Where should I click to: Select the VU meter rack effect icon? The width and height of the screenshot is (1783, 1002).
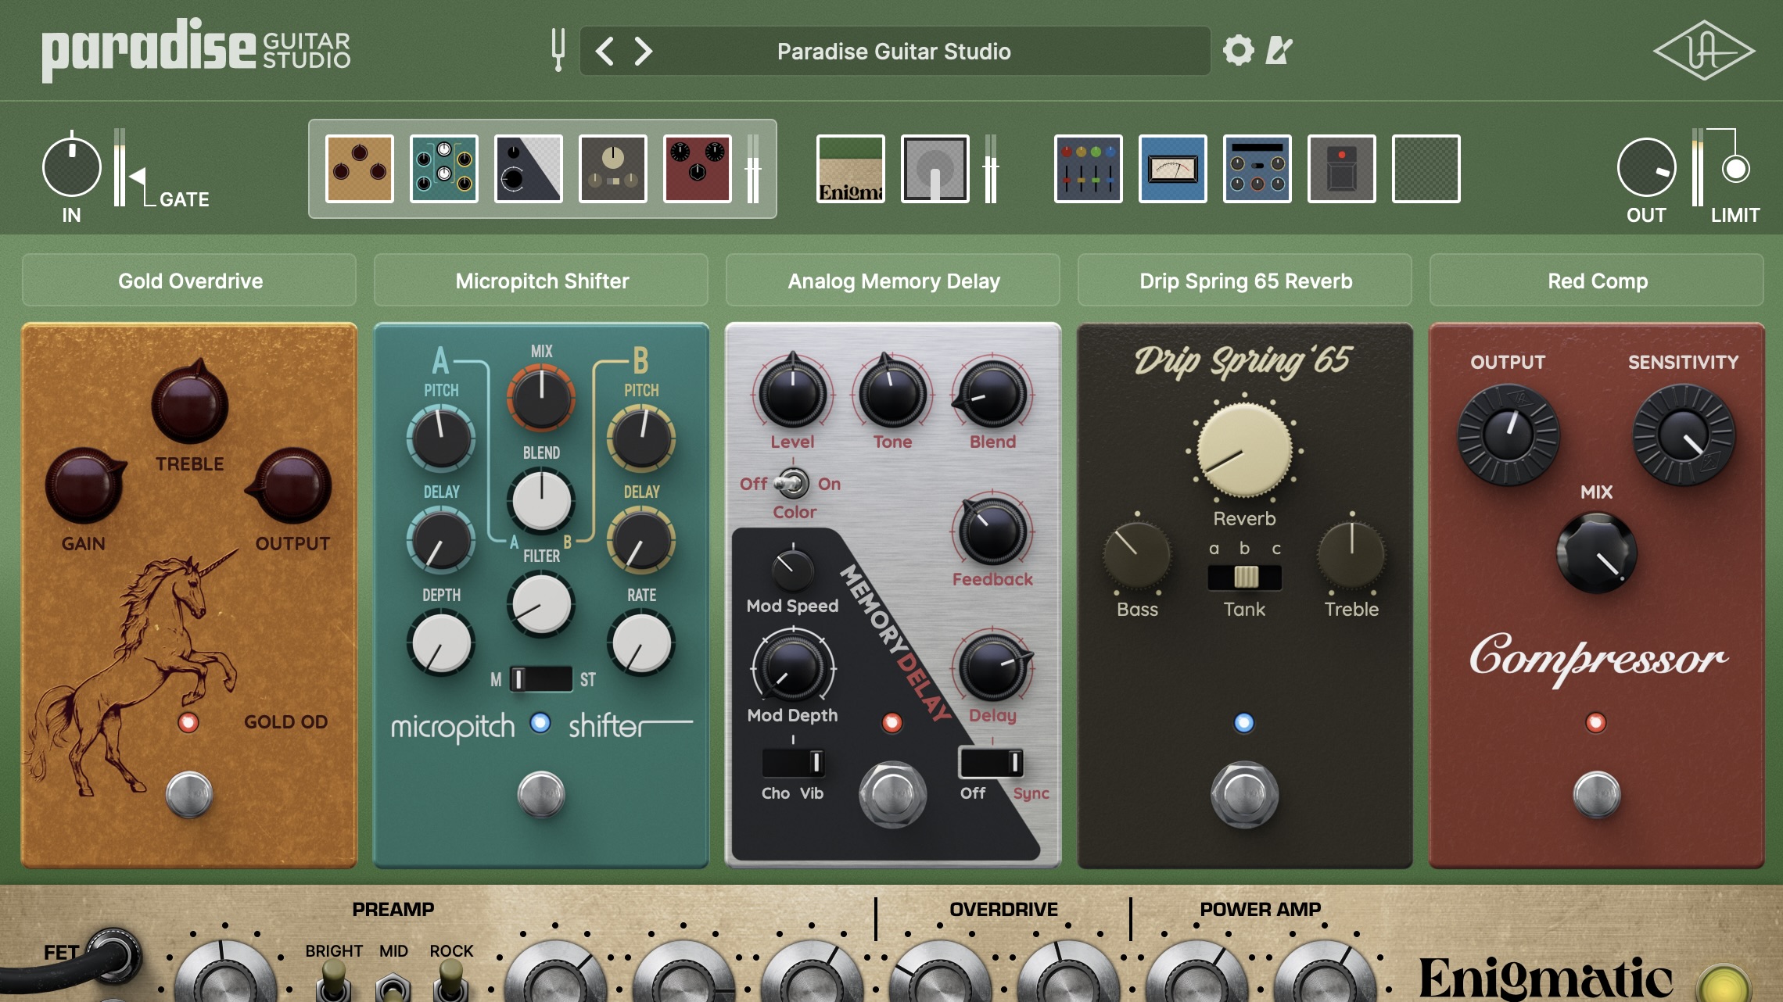[1171, 169]
